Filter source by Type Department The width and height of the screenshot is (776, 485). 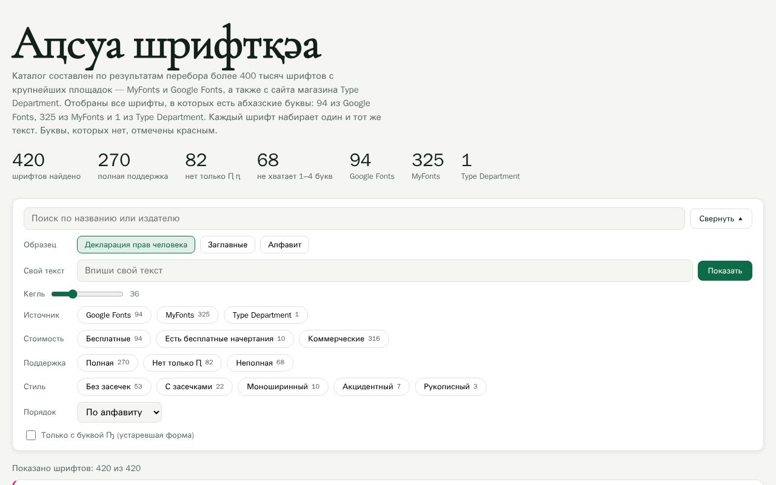[x=266, y=315]
